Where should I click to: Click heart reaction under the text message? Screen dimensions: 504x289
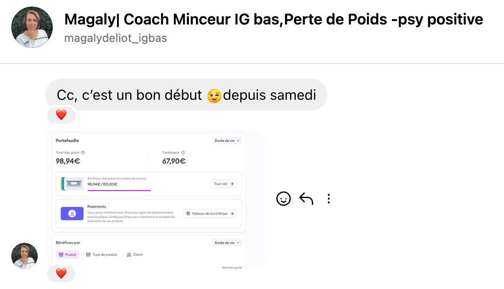61,115
